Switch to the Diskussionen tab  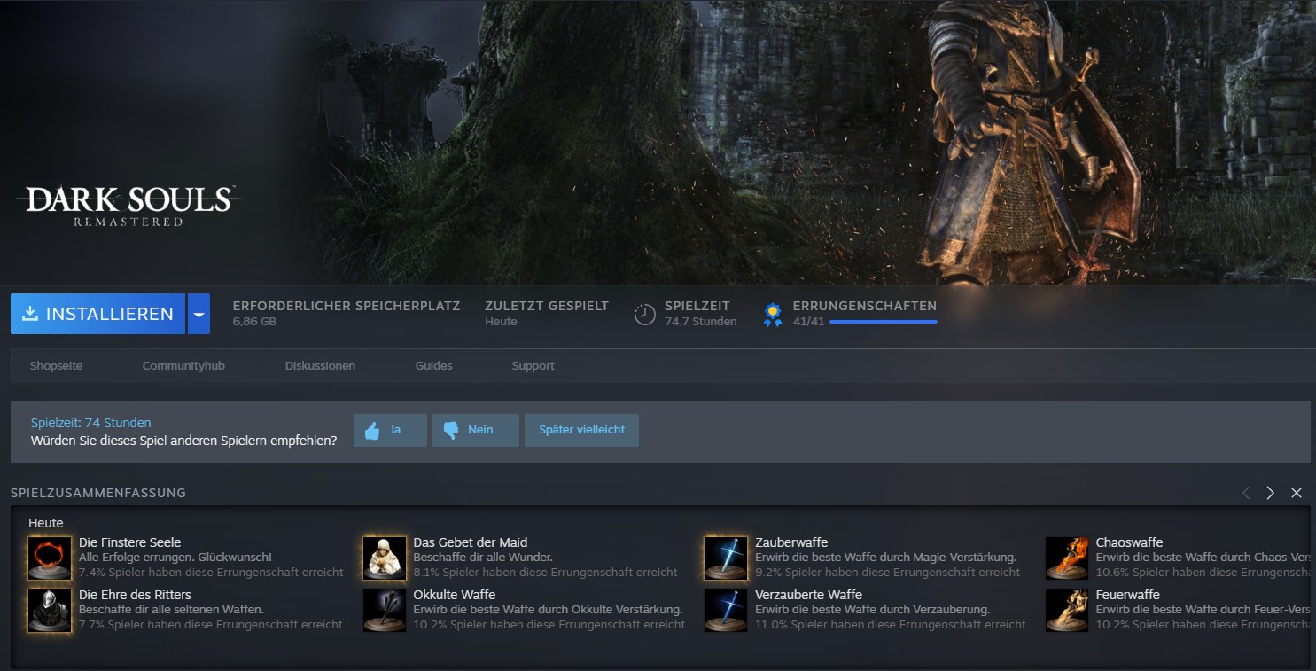pyautogui.click(x=320, y=365)
